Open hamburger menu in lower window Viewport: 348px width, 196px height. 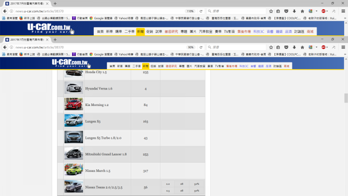[343, 47]
